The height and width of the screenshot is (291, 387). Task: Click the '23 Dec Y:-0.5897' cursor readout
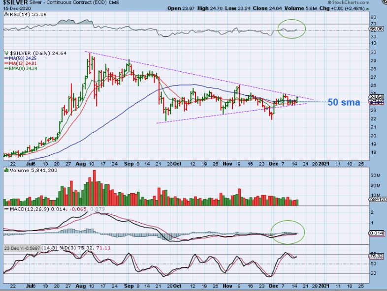tap(22, 248)
